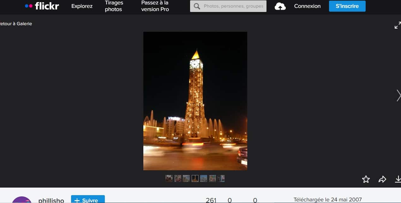The image size is (401, 203).
Task: Open the Flickr upload cloud icon
Action: coord(280,6)
